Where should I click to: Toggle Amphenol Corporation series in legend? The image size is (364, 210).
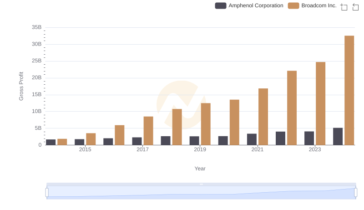pyautogui.click(x=249, y=5)
